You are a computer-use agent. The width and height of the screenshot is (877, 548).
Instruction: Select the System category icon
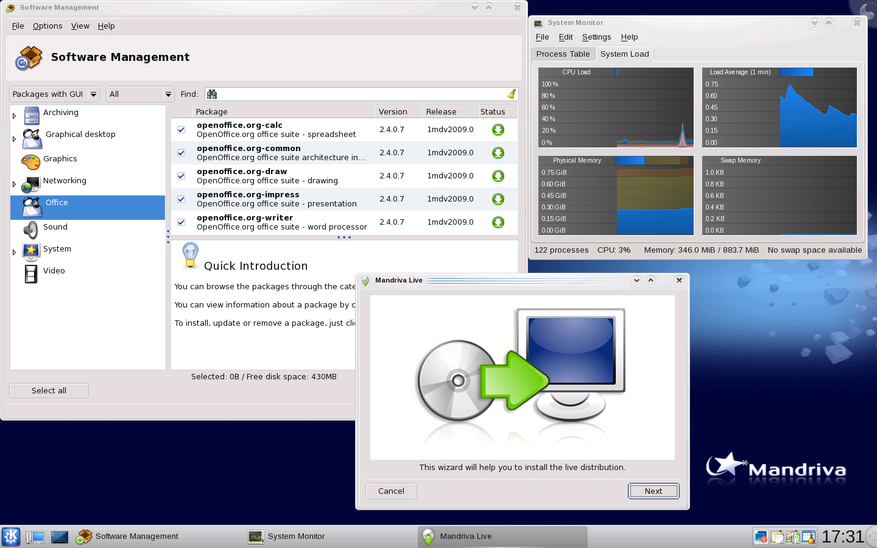30,251
